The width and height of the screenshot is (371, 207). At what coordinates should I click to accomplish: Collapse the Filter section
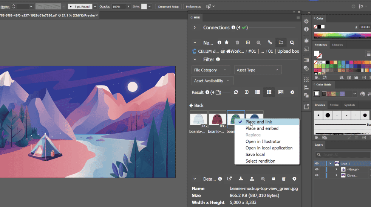click(195, 59)
